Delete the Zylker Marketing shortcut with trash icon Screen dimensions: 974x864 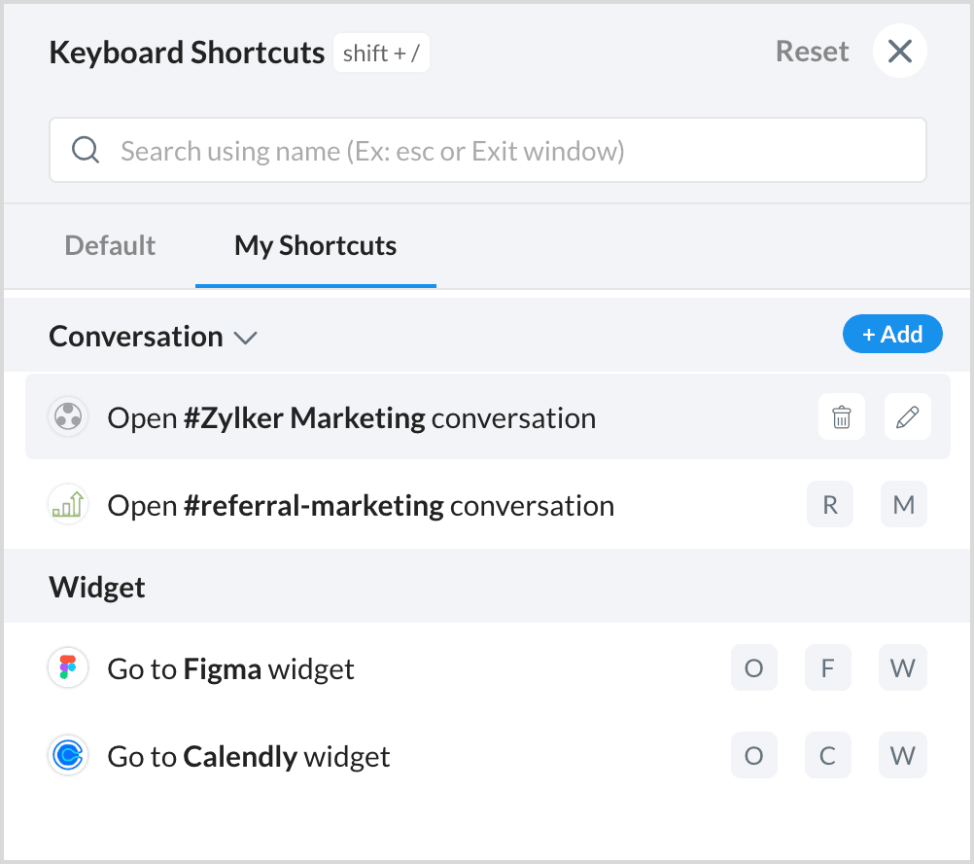(x=842, y=416)
